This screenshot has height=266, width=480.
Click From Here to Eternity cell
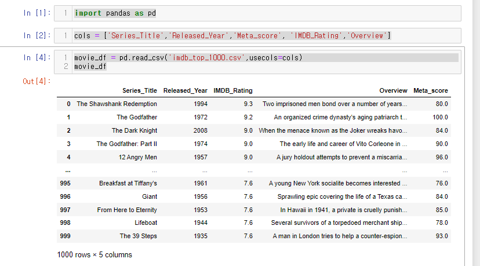[x=127, y=210]
